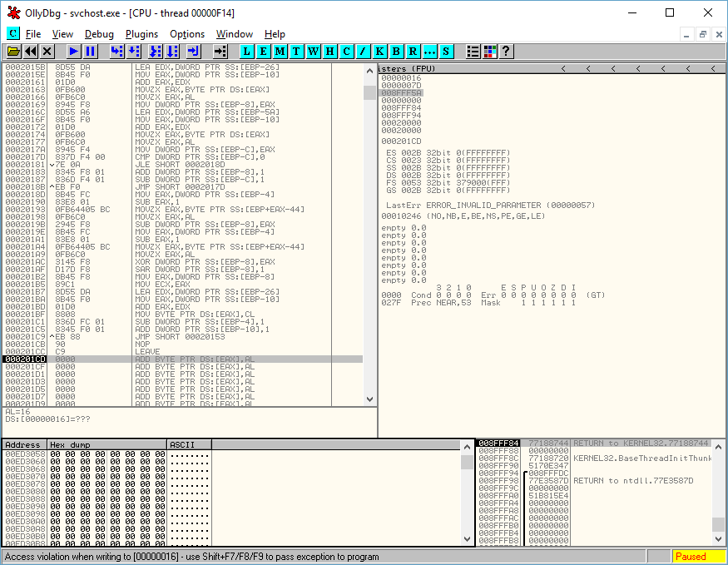728x565 pixels.
Task: Click the hex dump pane down arrow
Action: (467, 539)
